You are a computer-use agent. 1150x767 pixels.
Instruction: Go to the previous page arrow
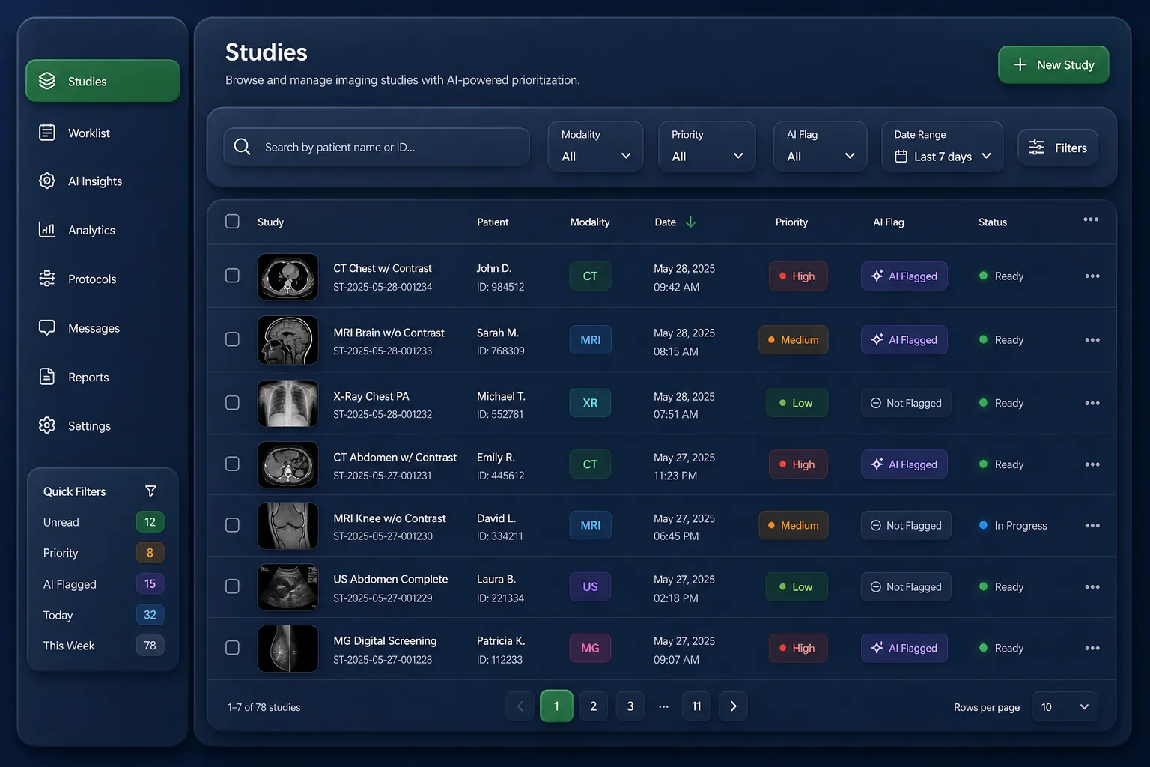[x=520, y=706]
